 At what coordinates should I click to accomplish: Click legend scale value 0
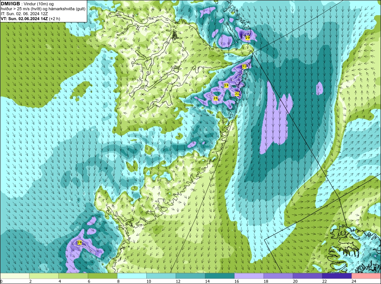tap(1, 281)
